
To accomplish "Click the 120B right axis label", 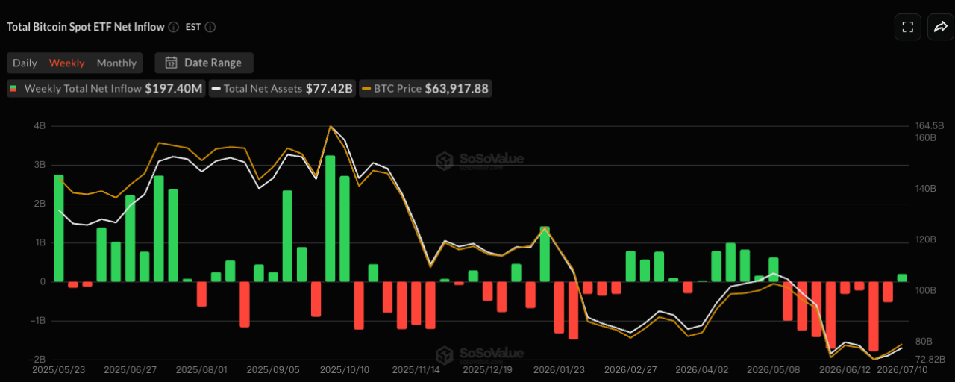I will (925, 239).
